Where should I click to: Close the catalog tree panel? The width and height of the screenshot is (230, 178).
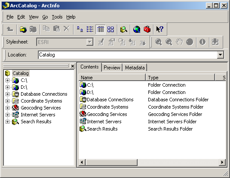click(73, 66)
